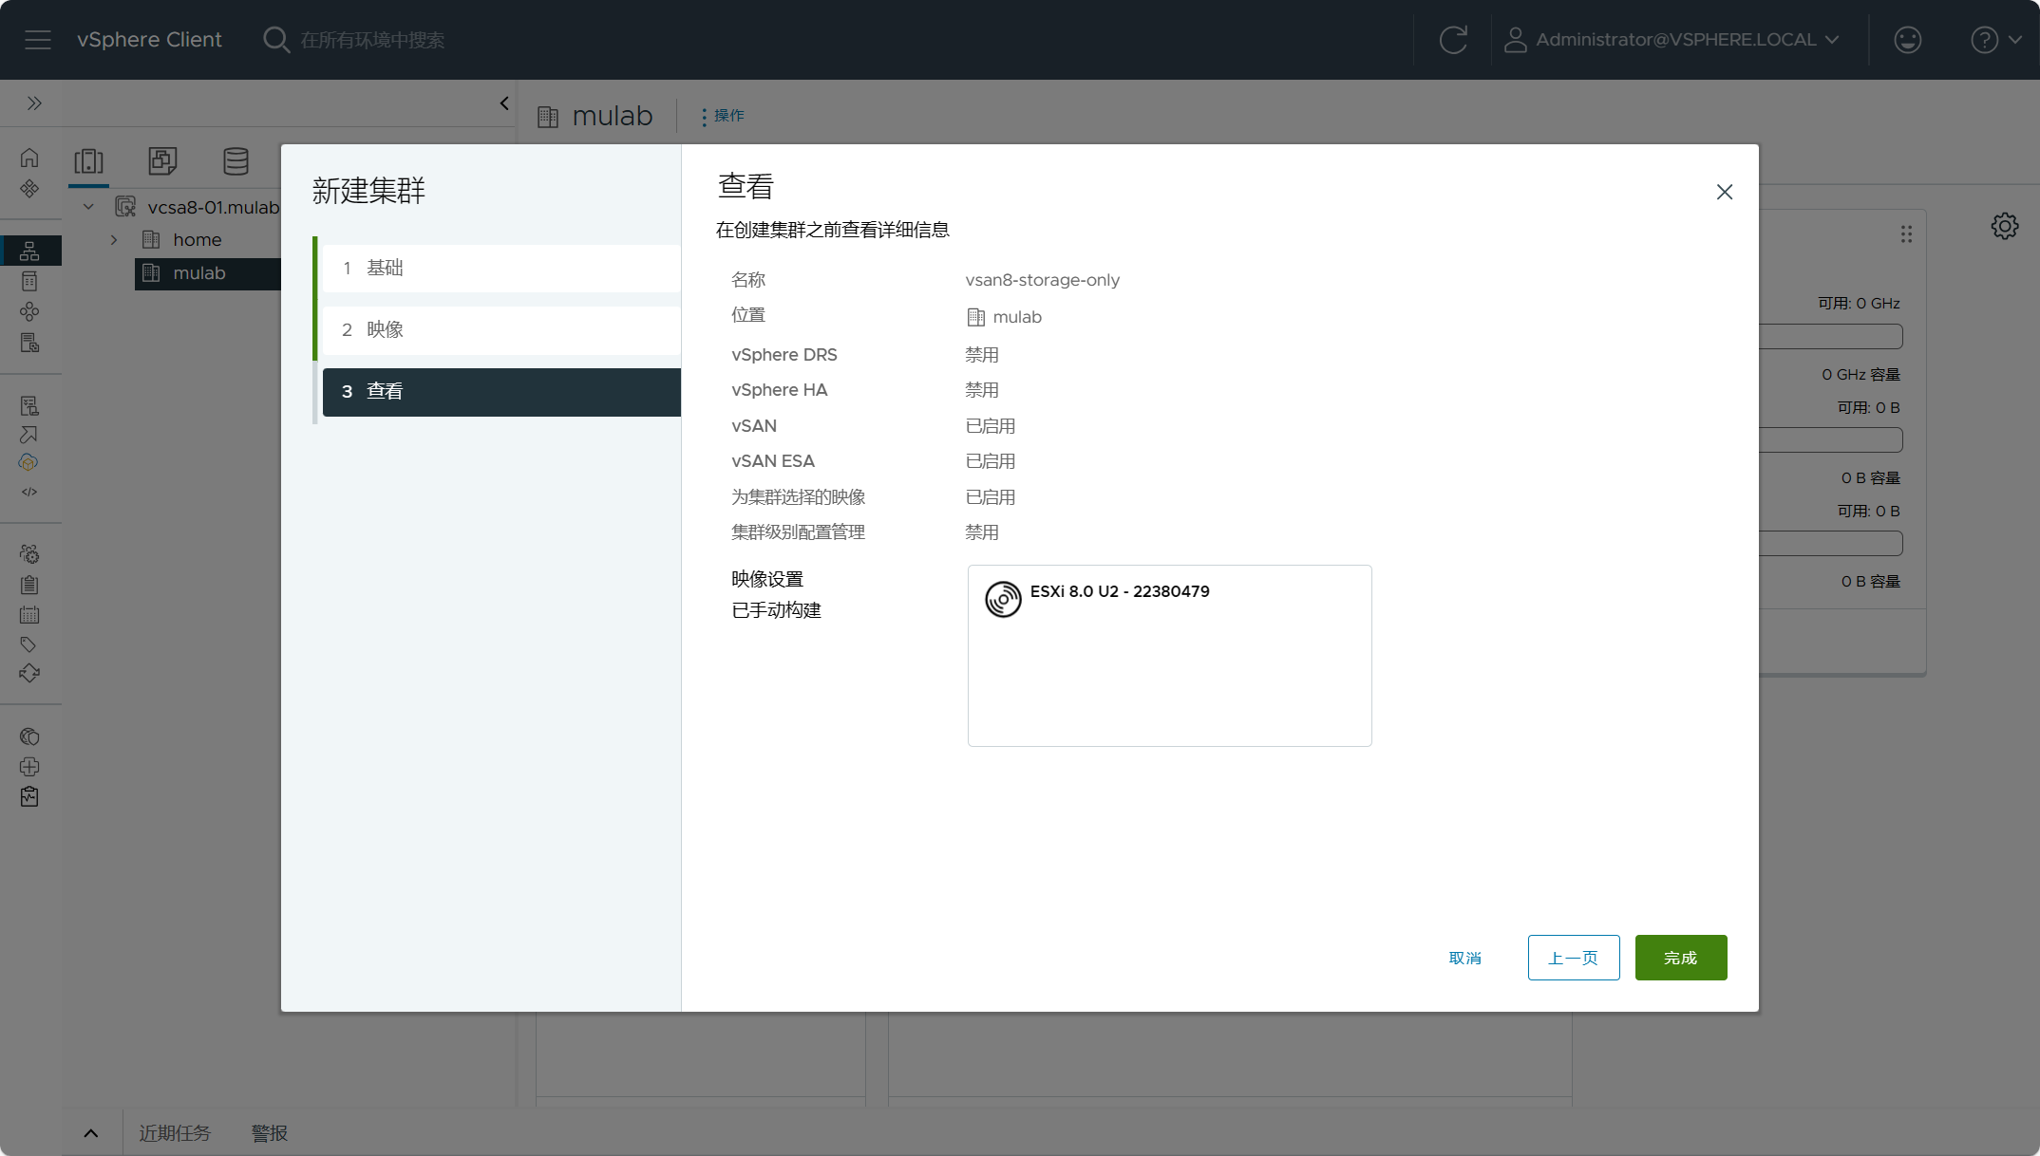Image resolution: width=2040 pixels, height=1156 pixels.
Task: Go to Home sidebar icon
Action: coord(29,158)
